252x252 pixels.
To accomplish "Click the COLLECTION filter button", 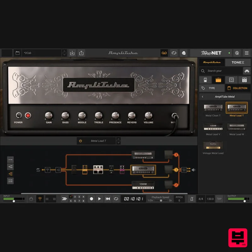I will click(237, 88).
